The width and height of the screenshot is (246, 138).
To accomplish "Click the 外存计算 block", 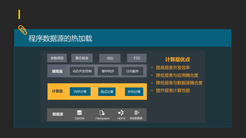I will 134,92.
